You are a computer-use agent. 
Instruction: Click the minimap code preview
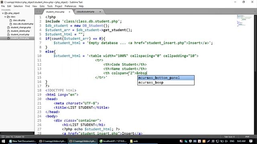pos(244,20)
